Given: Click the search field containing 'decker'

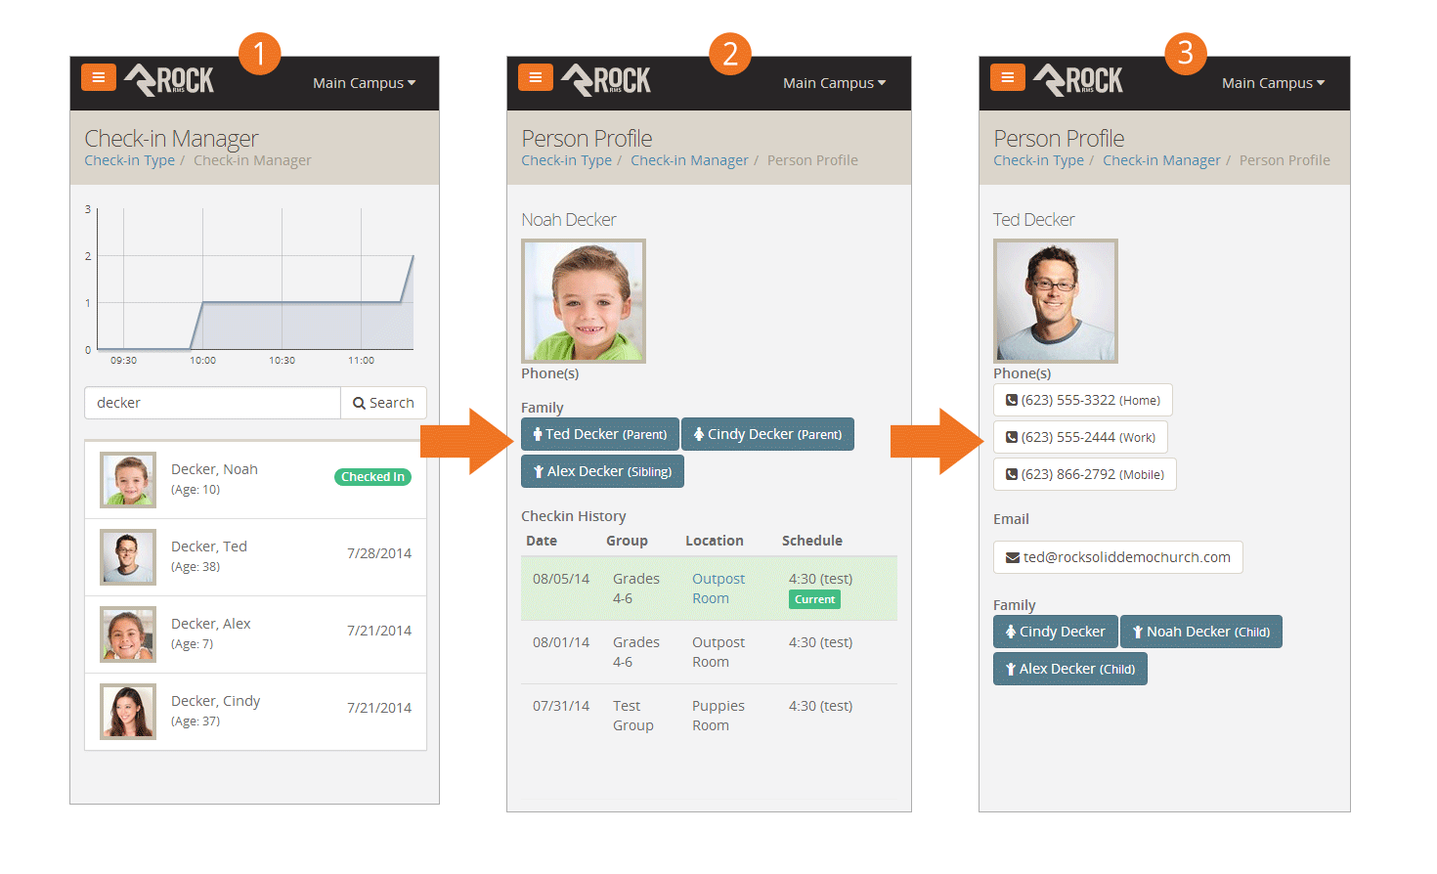Looking at the screenshot, I should [212, 403].
